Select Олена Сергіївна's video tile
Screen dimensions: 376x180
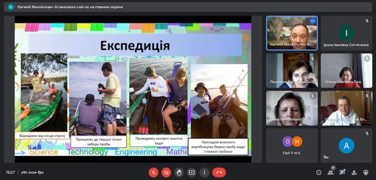pyautogui.click(x=347, y=71)
